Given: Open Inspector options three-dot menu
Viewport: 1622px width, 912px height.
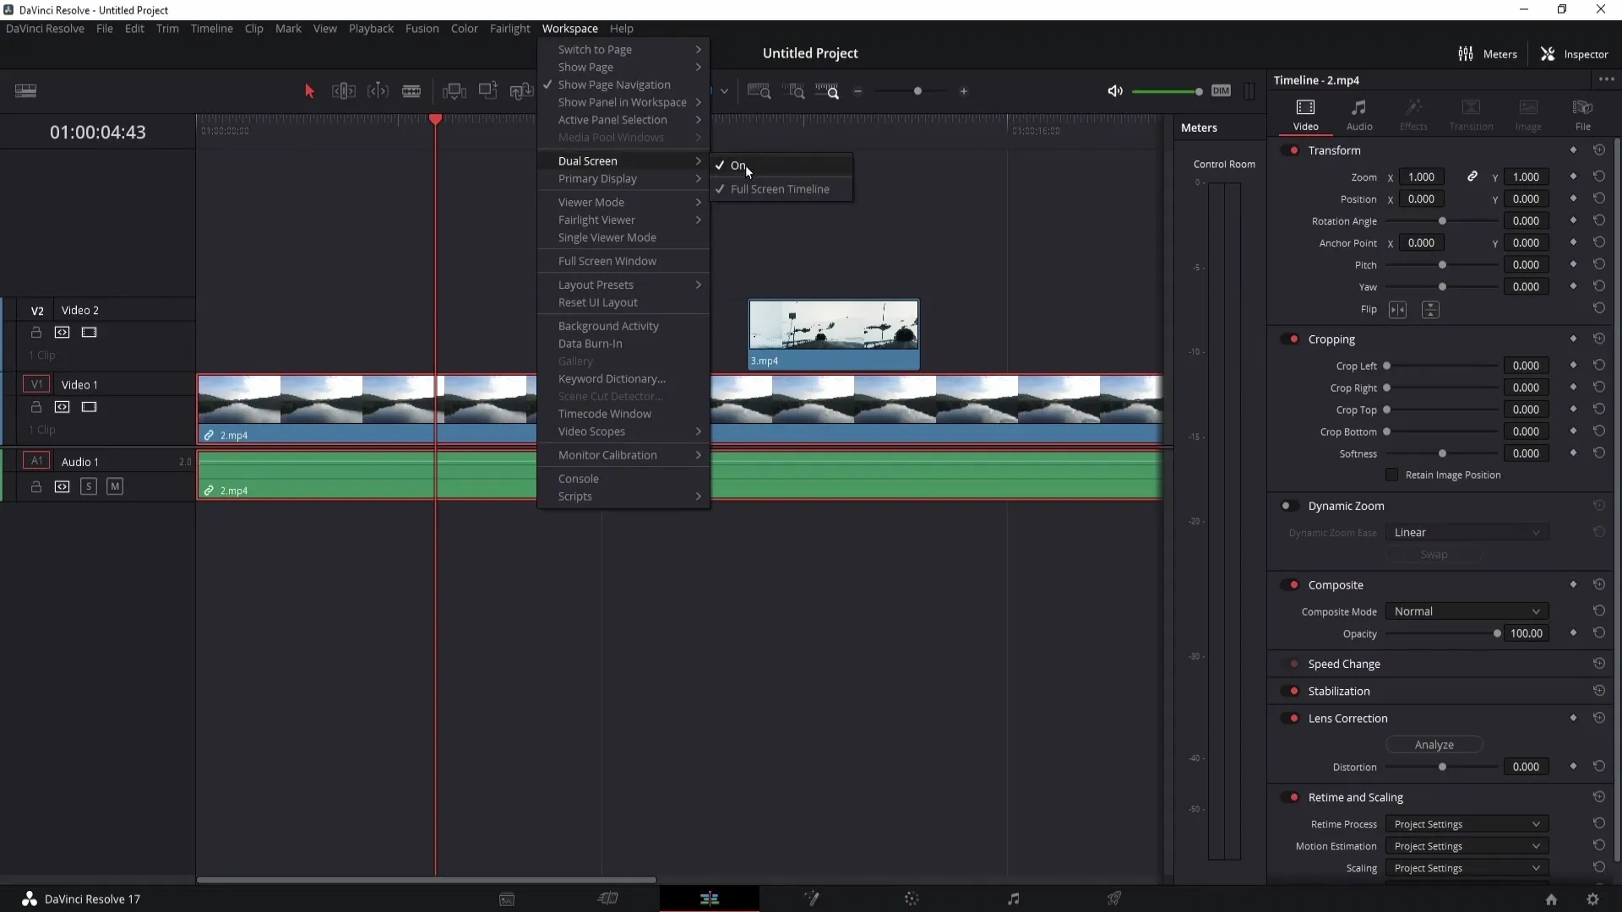Looking at the screenshot, I should point(1606,79).
